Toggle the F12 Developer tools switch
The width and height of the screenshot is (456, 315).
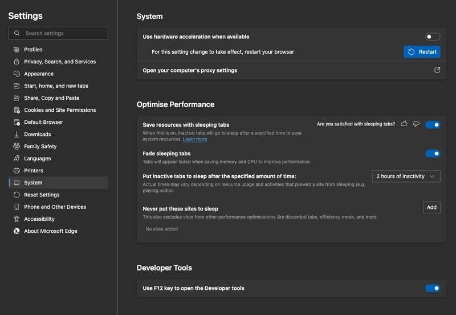point(433,288)
